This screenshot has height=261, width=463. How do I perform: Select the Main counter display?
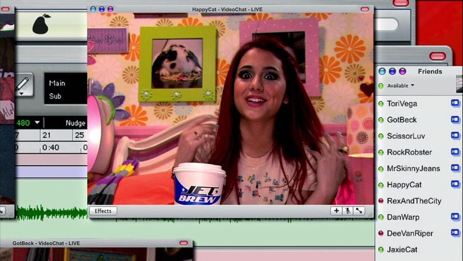[x=57, y=84]
